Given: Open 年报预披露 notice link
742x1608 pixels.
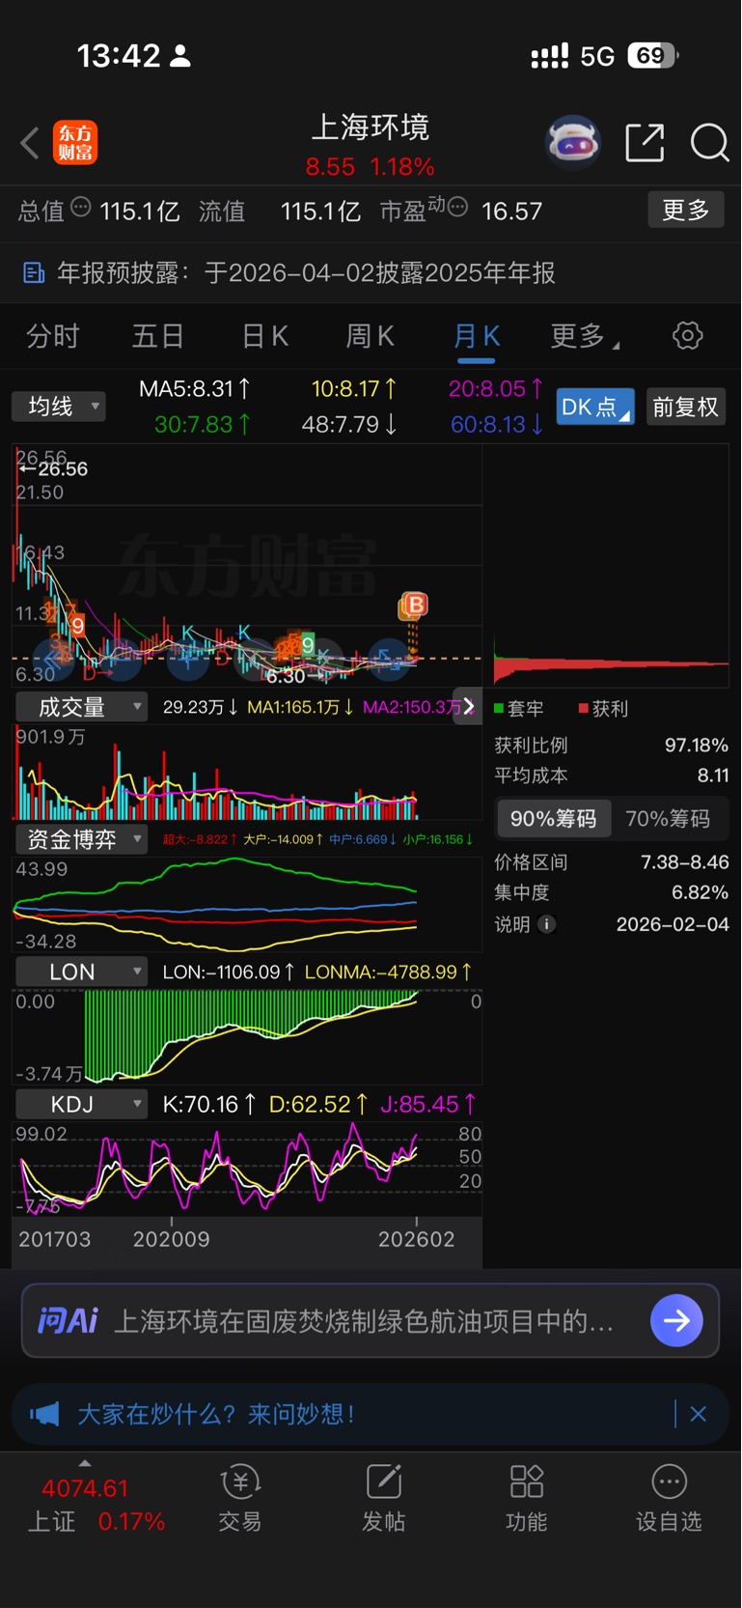Looking at the screenshot, I should click(306, 273).
